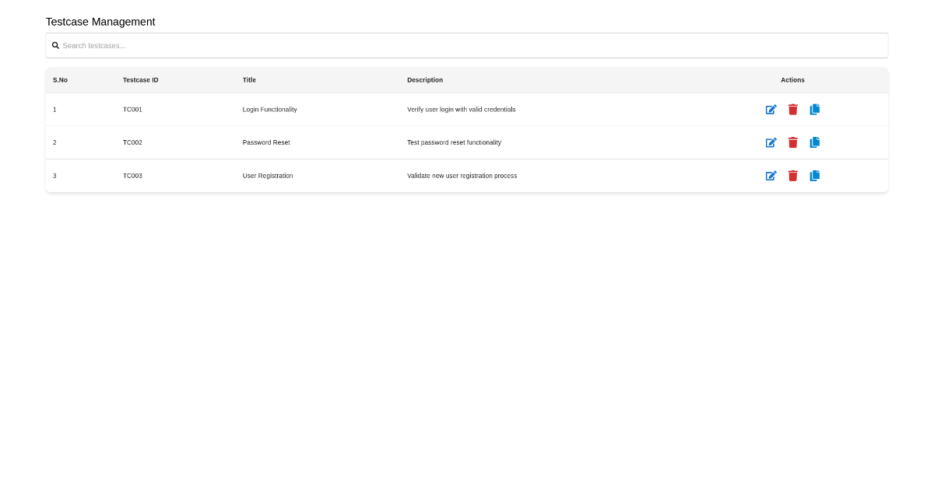Select the User Registration description text
The image size is (934, 490).
pyautogui.click(x=462, y=176)
